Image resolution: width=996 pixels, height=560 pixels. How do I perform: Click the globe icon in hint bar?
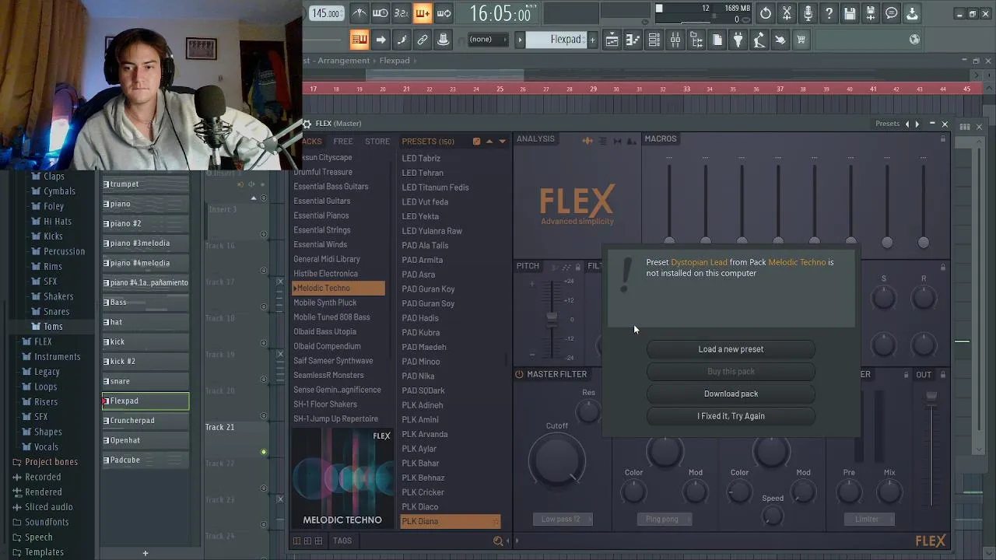click(915, 40)
